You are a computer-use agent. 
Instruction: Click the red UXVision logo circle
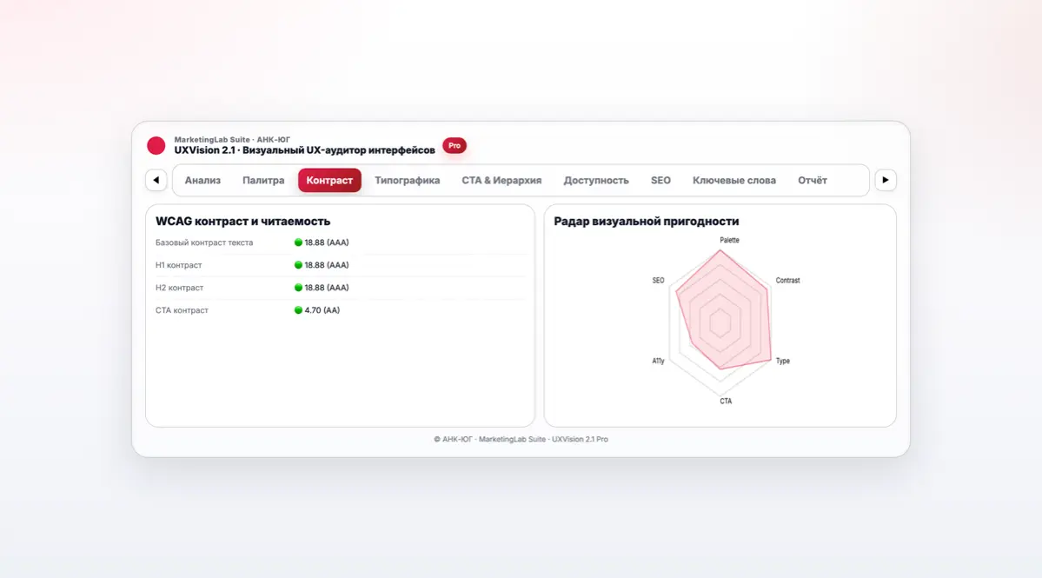(x=156, y=145)
